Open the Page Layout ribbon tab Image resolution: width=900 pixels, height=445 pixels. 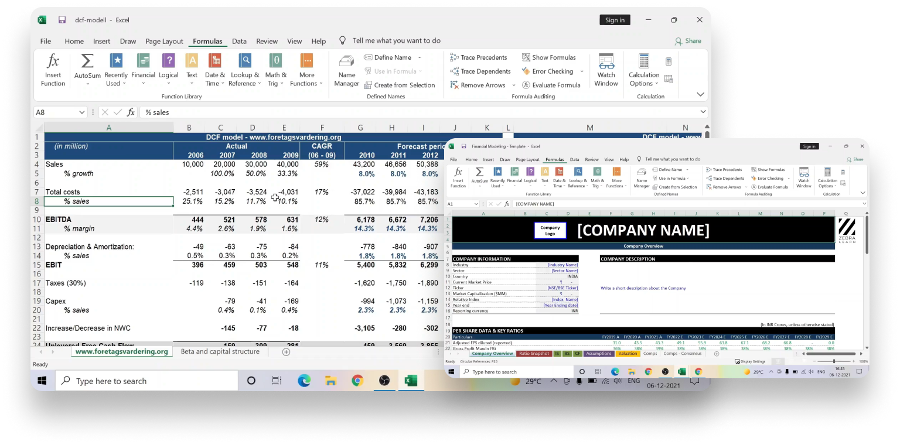click(x=164, y=41)
